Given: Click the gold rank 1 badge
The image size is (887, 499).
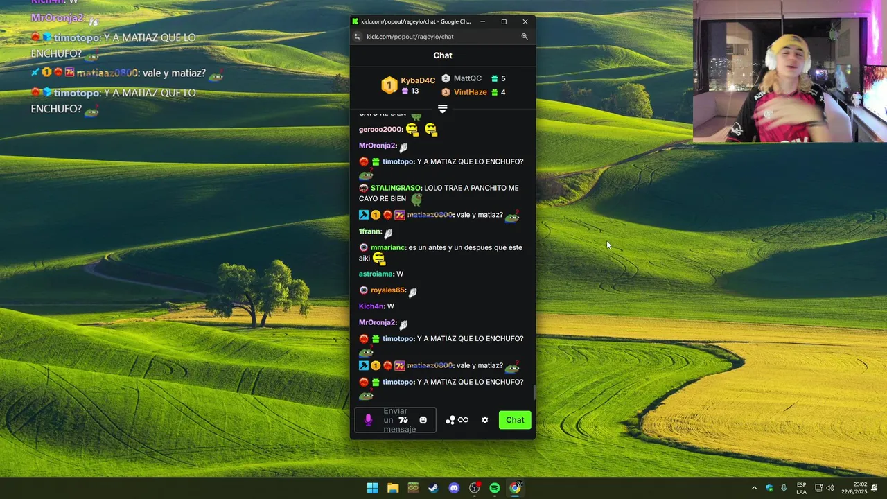Looking at the screenshot, I should coord(389,86).
